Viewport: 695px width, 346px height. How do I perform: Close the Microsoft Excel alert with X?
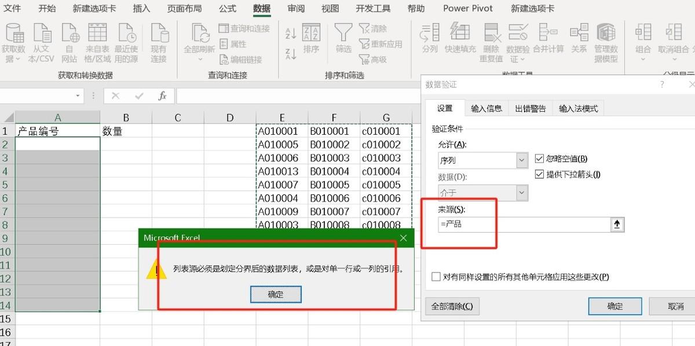click(404, 238)
